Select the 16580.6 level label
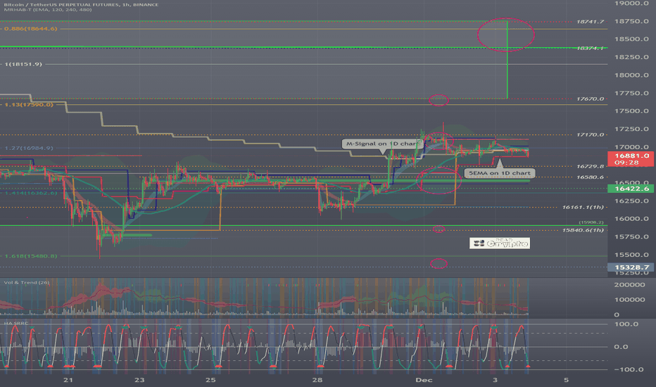The image size is (656, 387). [591, 177]
